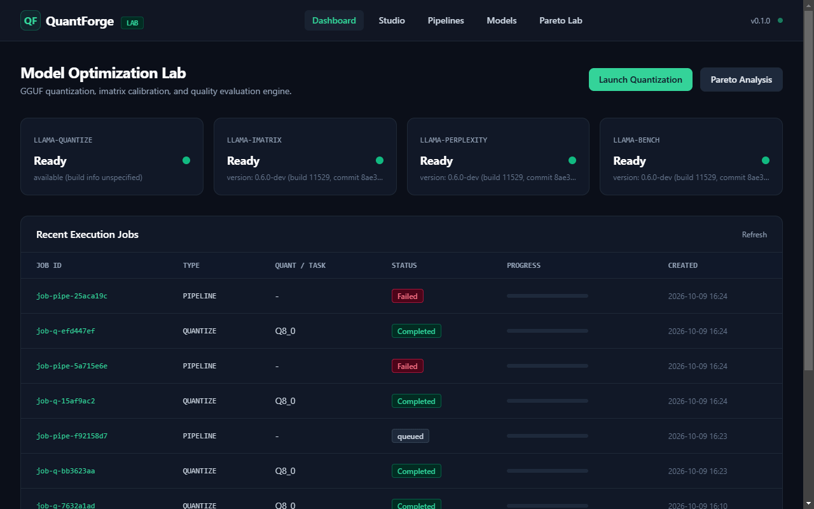814x509 pixels.
Task: Select the LLAMA-PERPLEXITY card title
Action: point(453,140)
